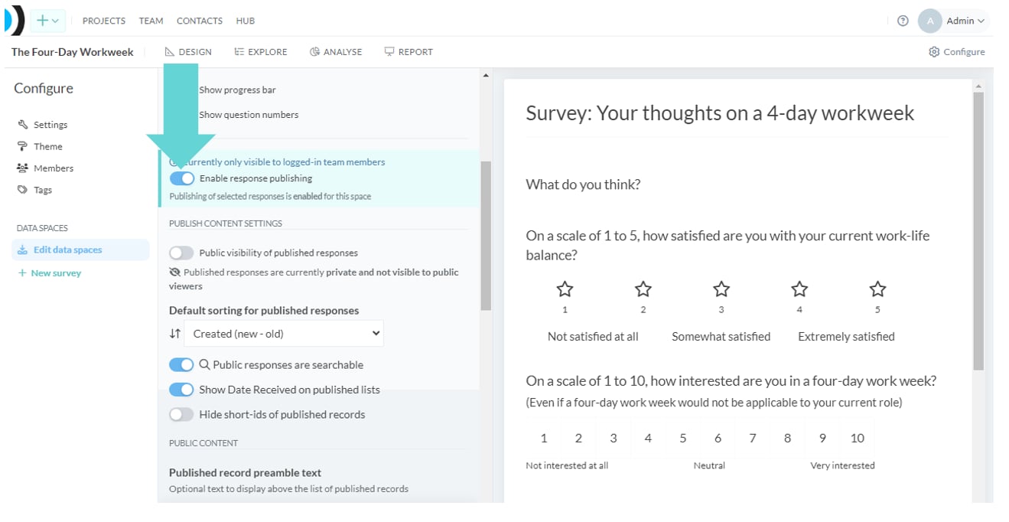Open Tags in Configure sidebar
Image resolution: width=1009 pixels, height=522 pixels.
pyautogui.click(x=35, y=190)
